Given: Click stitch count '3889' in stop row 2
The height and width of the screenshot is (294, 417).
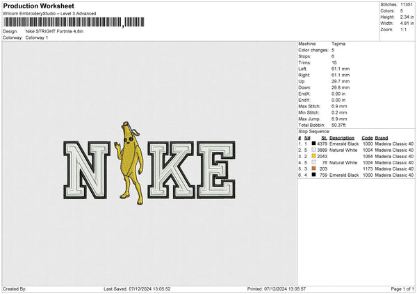Looking at the screenshot, I should click(x=322, y=150).
